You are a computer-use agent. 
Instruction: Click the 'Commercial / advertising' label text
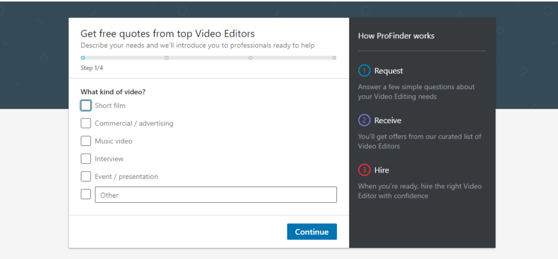pos(134,123)
